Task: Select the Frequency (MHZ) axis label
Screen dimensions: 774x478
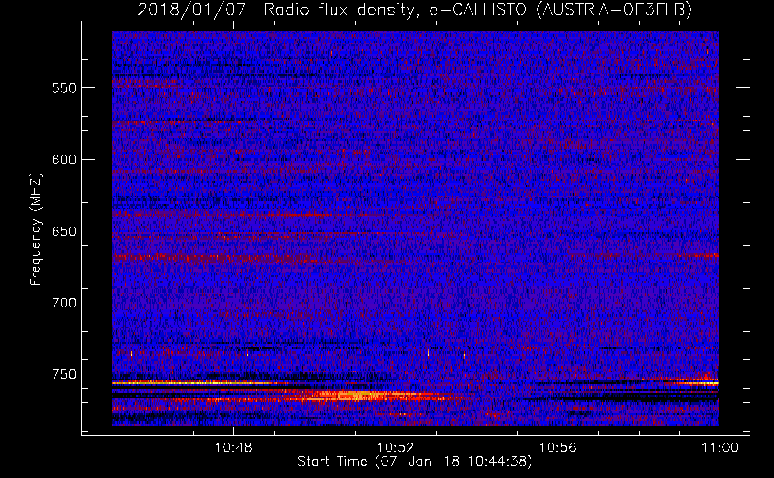Action: click(36, 229)
